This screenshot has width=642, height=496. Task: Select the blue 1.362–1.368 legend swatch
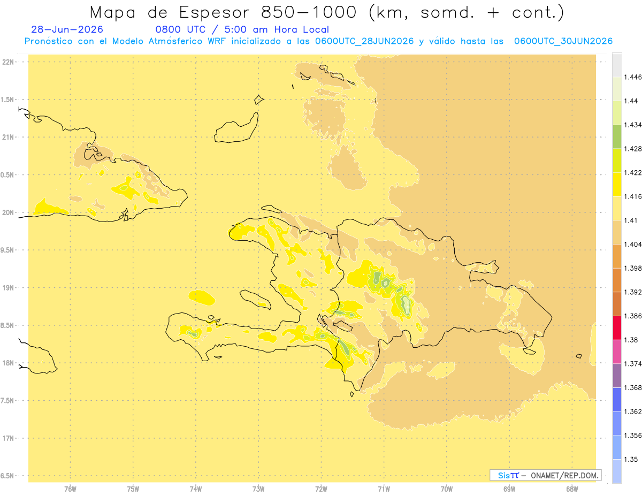(616, 399)
